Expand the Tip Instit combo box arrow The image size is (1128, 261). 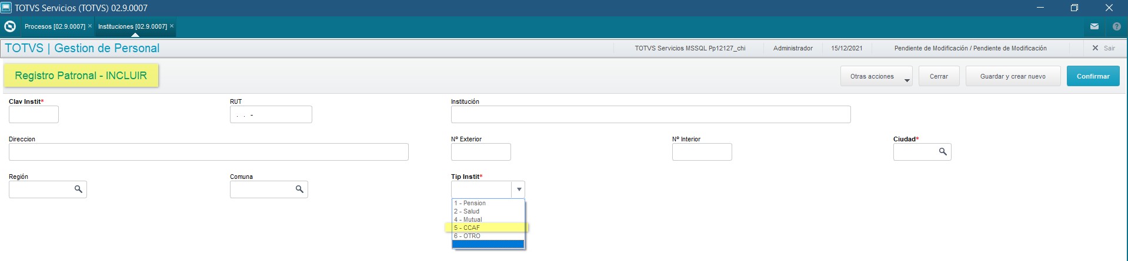coord(519,189)
